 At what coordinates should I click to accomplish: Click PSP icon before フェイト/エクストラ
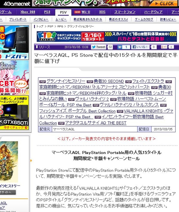[x=128, y=82]
